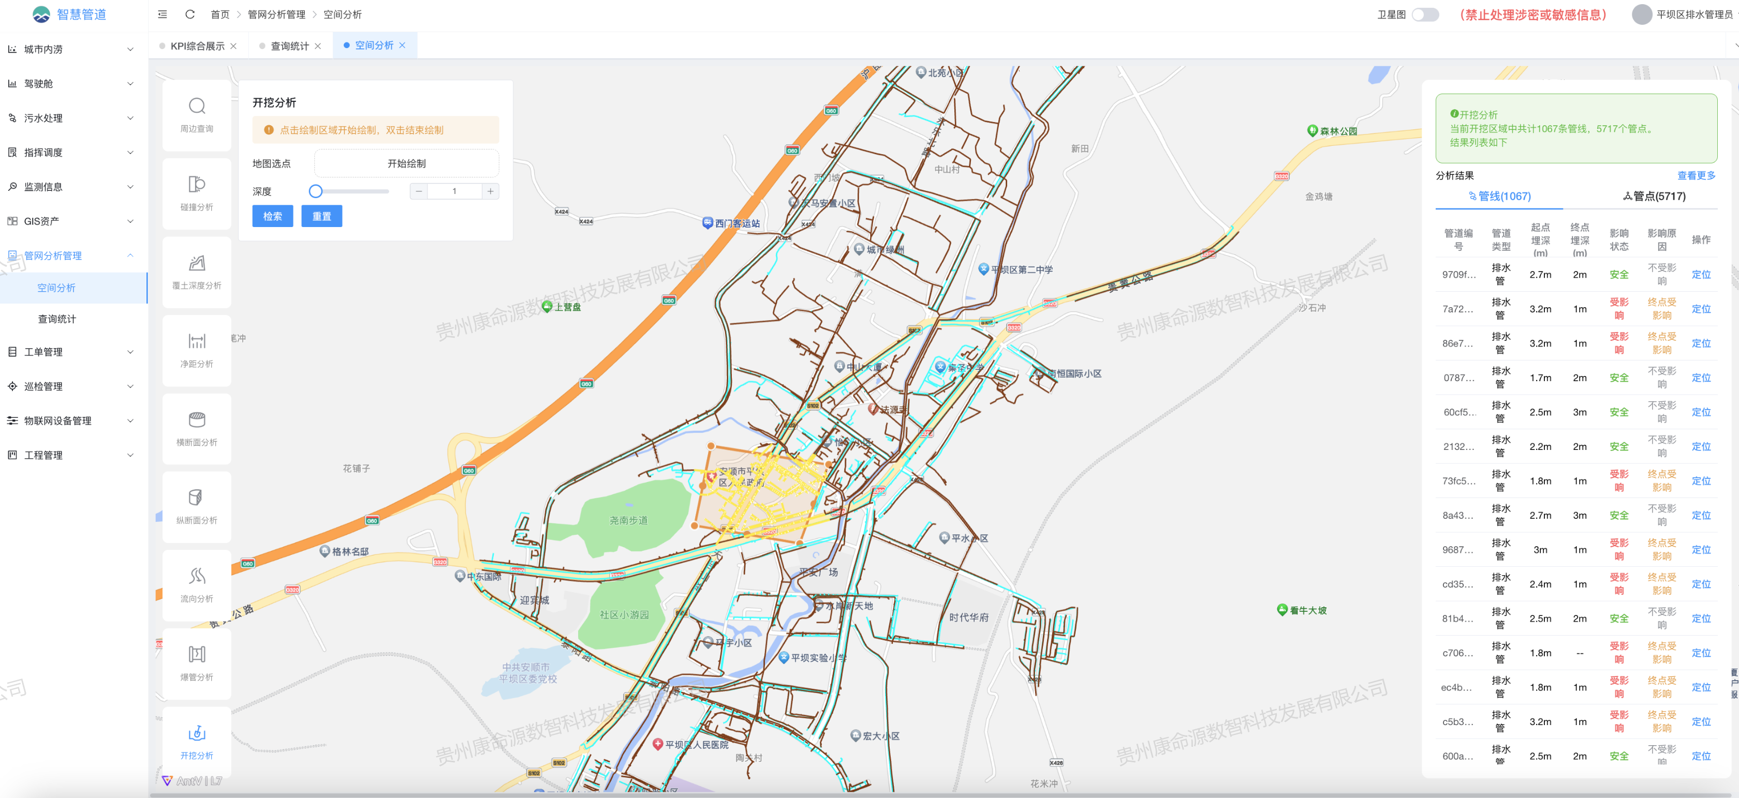
Task: Click the 深度 slider handle
Action: coord(315,191)
